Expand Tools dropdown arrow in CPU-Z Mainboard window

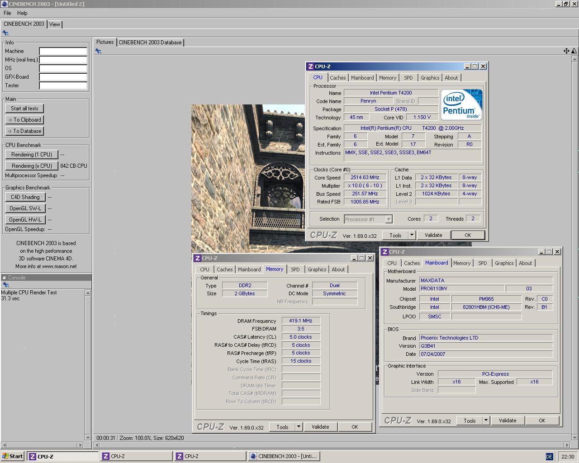486,420
